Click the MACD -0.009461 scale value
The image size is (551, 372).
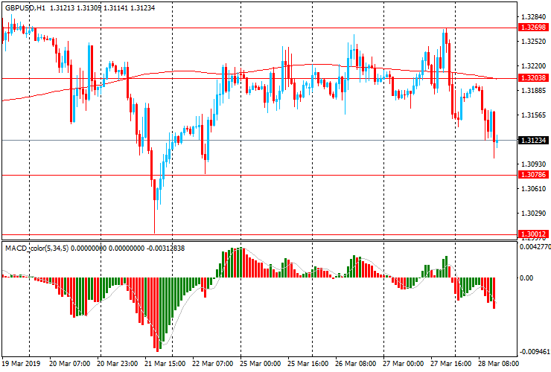[534, 351]
